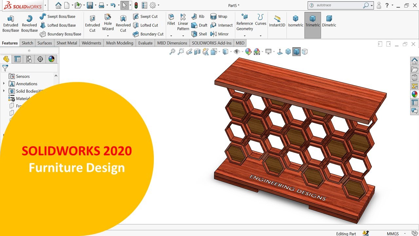Select the Curves tool
419x236 pixels.
coord(261,20)
